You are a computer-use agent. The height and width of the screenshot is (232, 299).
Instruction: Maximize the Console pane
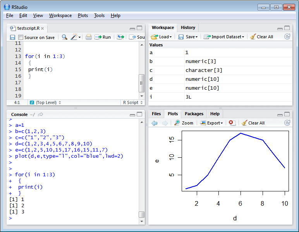tap(139, 114)
